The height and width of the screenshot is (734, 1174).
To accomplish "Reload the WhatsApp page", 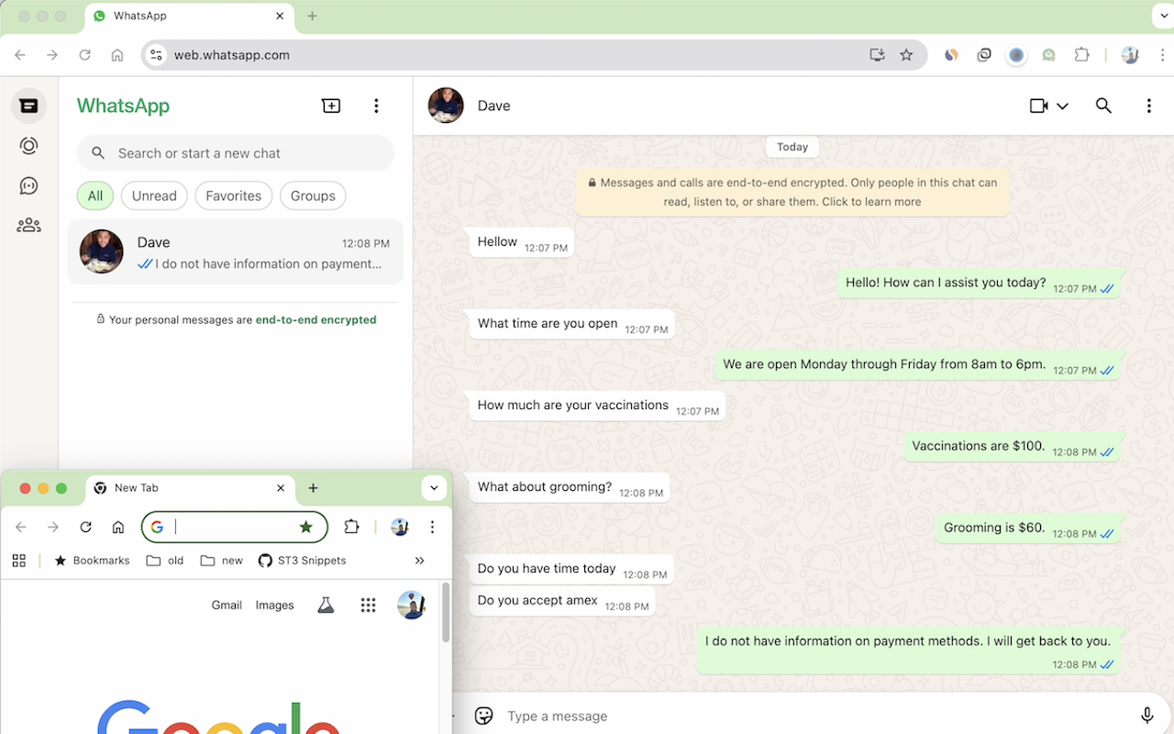I will pos(85,55).
